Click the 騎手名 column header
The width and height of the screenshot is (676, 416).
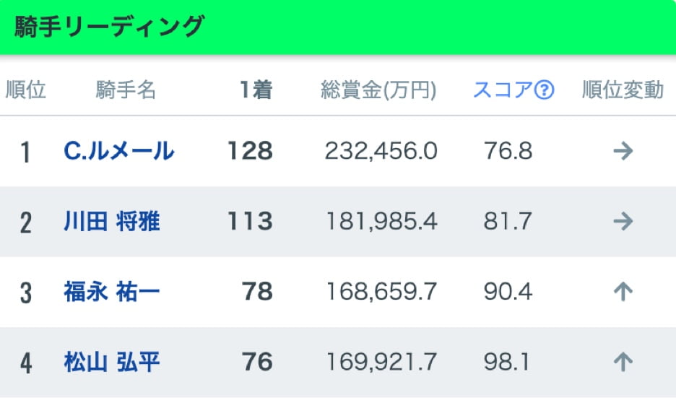[x=126, y=90]
